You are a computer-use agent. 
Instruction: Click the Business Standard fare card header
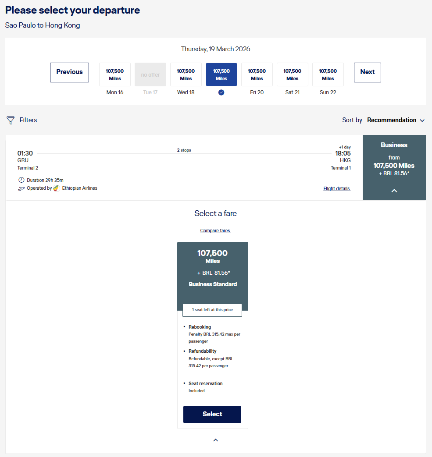click(x=213, y=268)
